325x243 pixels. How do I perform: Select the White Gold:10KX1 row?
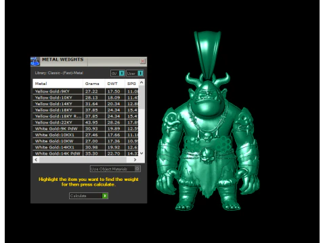coord(85,135)
